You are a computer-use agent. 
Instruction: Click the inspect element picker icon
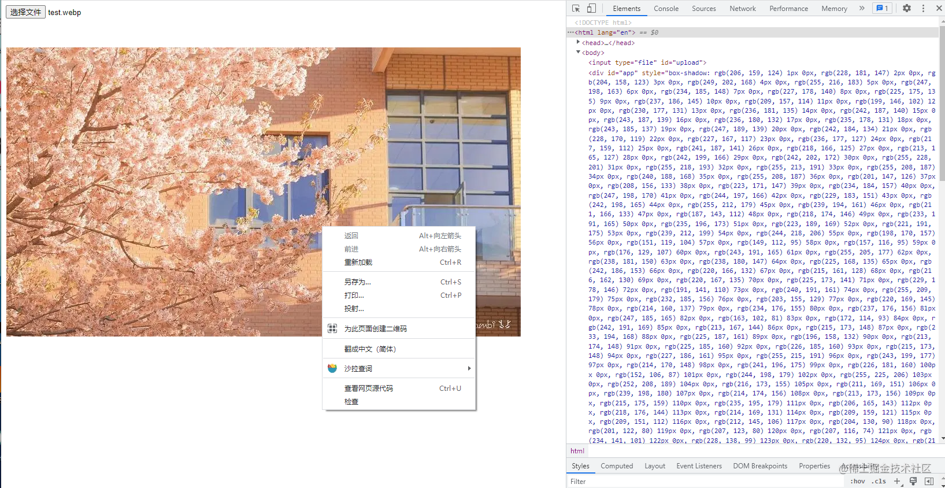coord(576,8)
